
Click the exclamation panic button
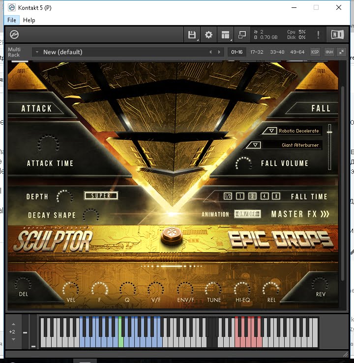point(318,35)
